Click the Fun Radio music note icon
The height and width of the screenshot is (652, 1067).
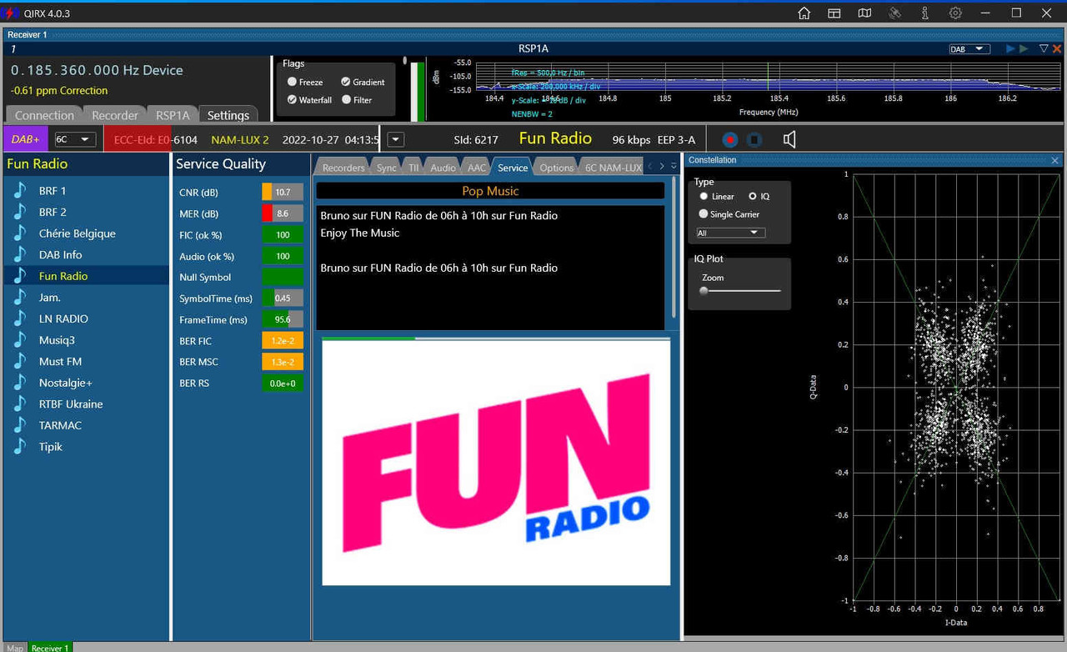(x=20, y=276)
